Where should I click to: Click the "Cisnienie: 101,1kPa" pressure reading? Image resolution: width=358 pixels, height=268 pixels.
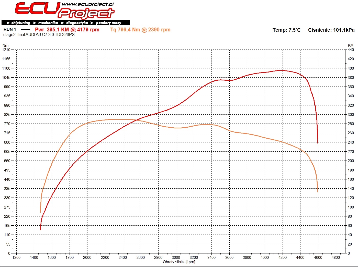331,30
